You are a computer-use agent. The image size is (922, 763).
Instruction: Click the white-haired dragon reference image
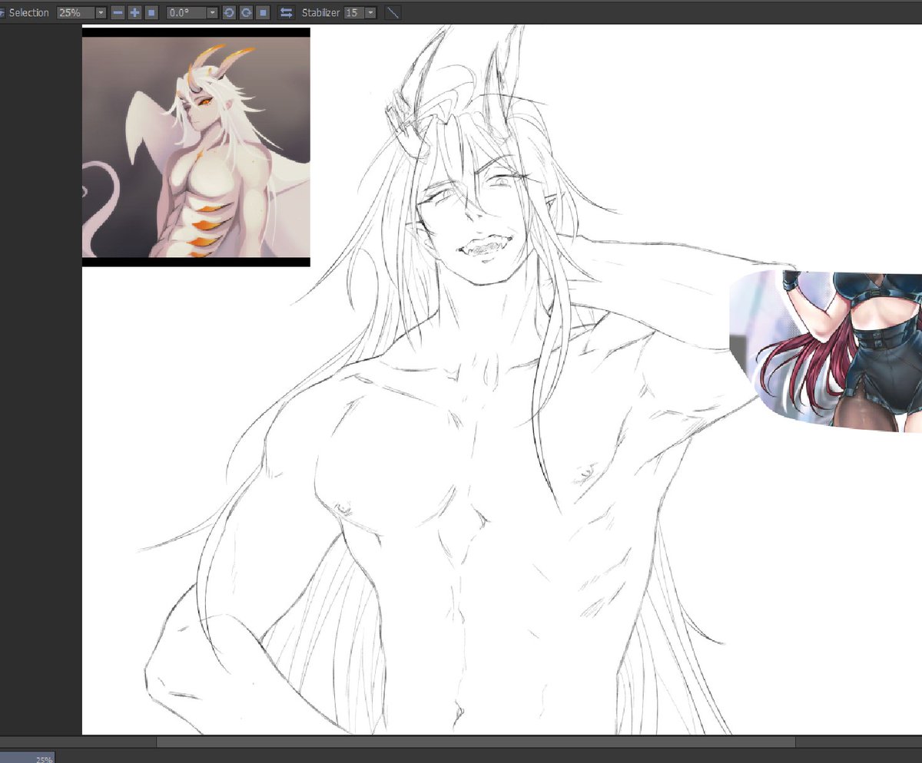(196, 147)
